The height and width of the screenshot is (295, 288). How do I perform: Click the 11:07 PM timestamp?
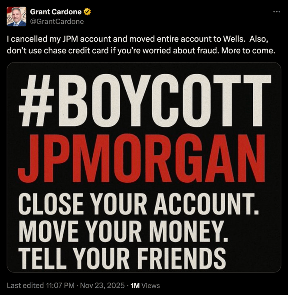(x=60, y=285)
